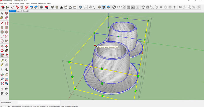Switch to Front view house icon
Viewport: 204px width, 107px height.
pos(61,7)
